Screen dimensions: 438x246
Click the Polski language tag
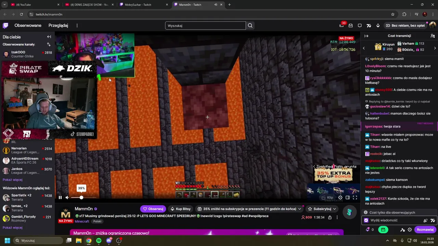click(97, 221)
